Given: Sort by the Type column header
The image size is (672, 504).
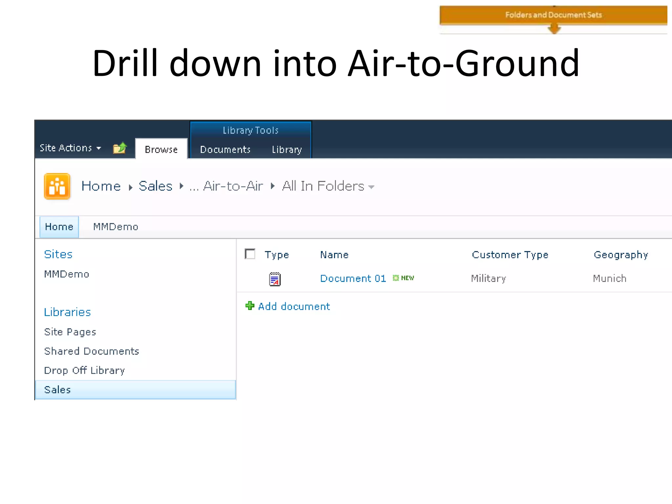Looking at the screenshot, I should (x=277, y=255).
